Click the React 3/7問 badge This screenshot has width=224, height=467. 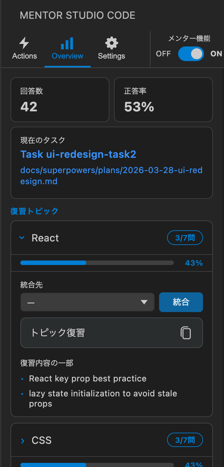click(185, 238)
